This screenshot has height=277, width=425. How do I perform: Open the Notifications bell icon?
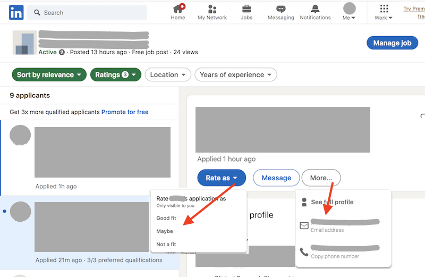315,9
